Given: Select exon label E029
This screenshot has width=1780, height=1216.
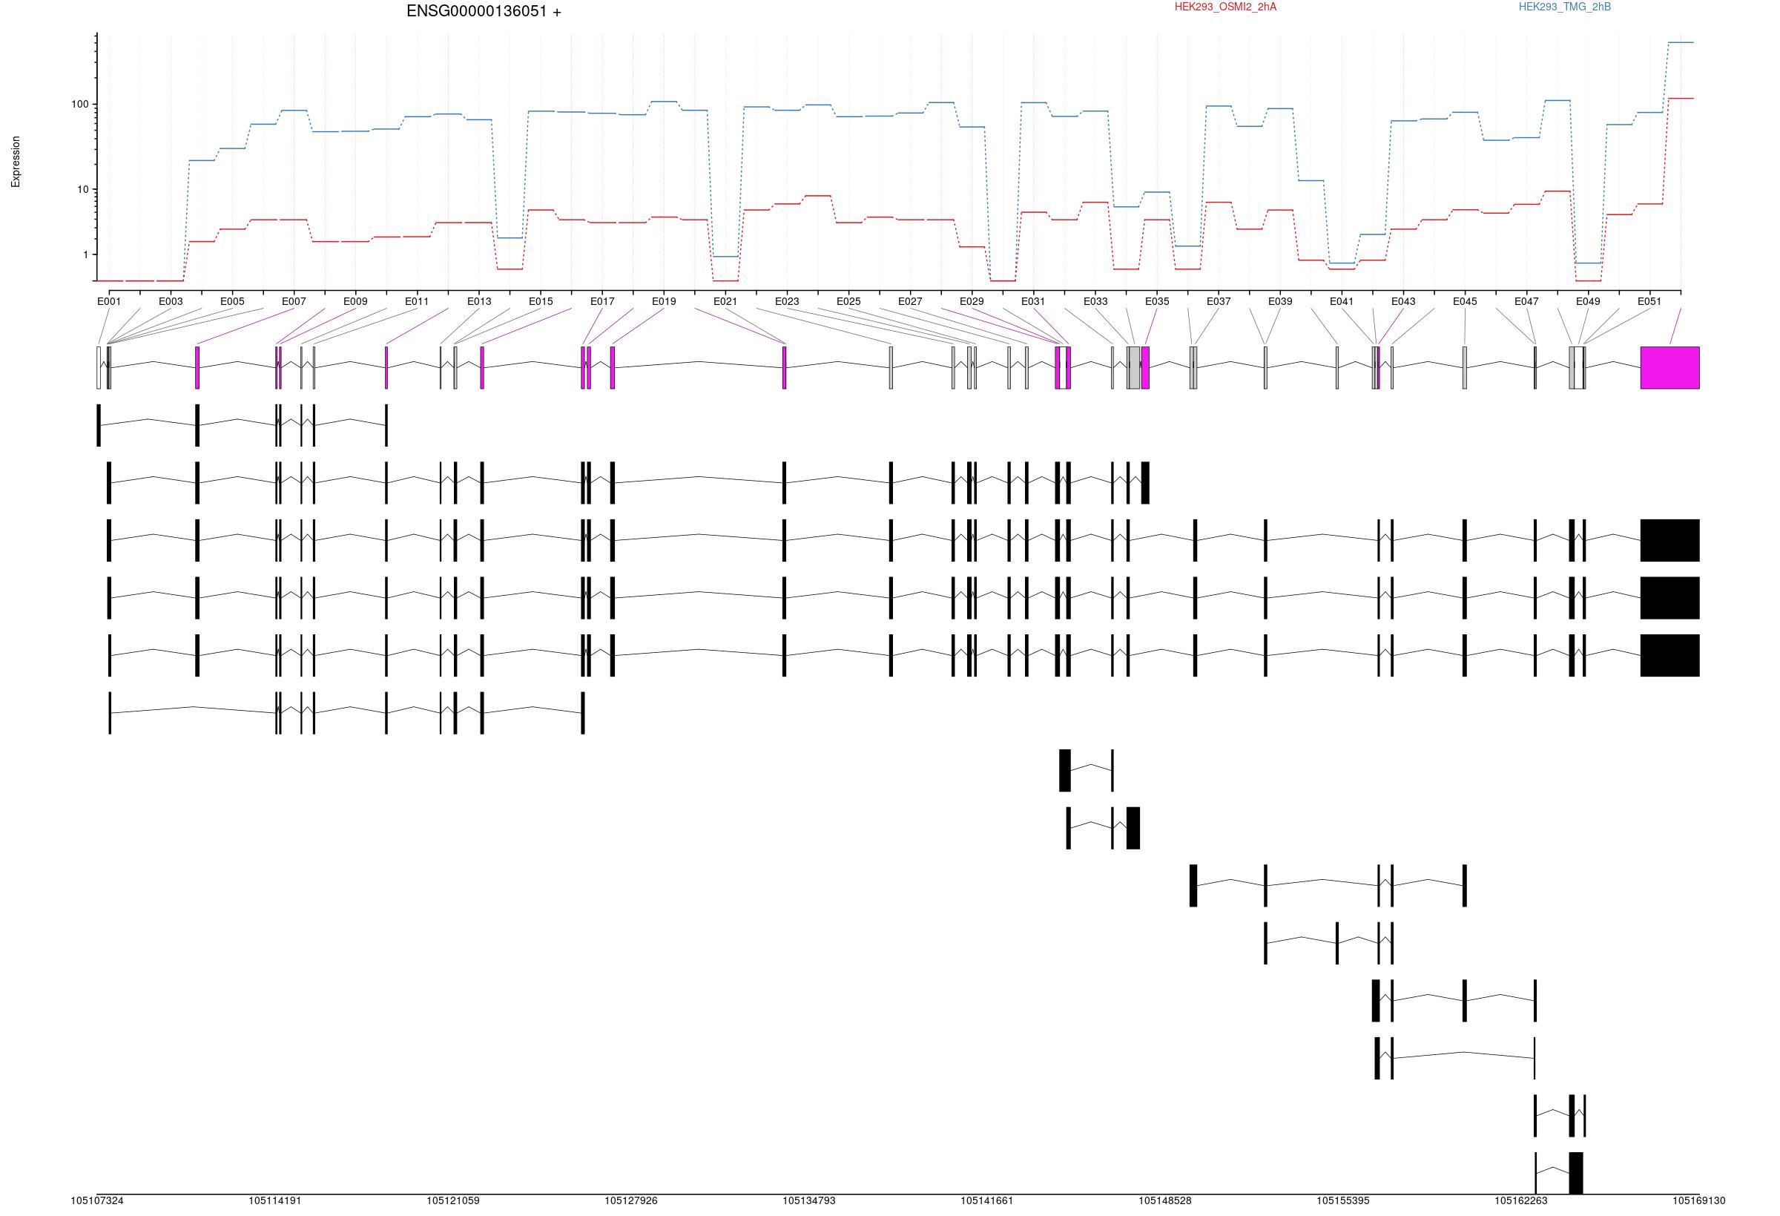Looking at the screenshot, I should tap(972, 301).
